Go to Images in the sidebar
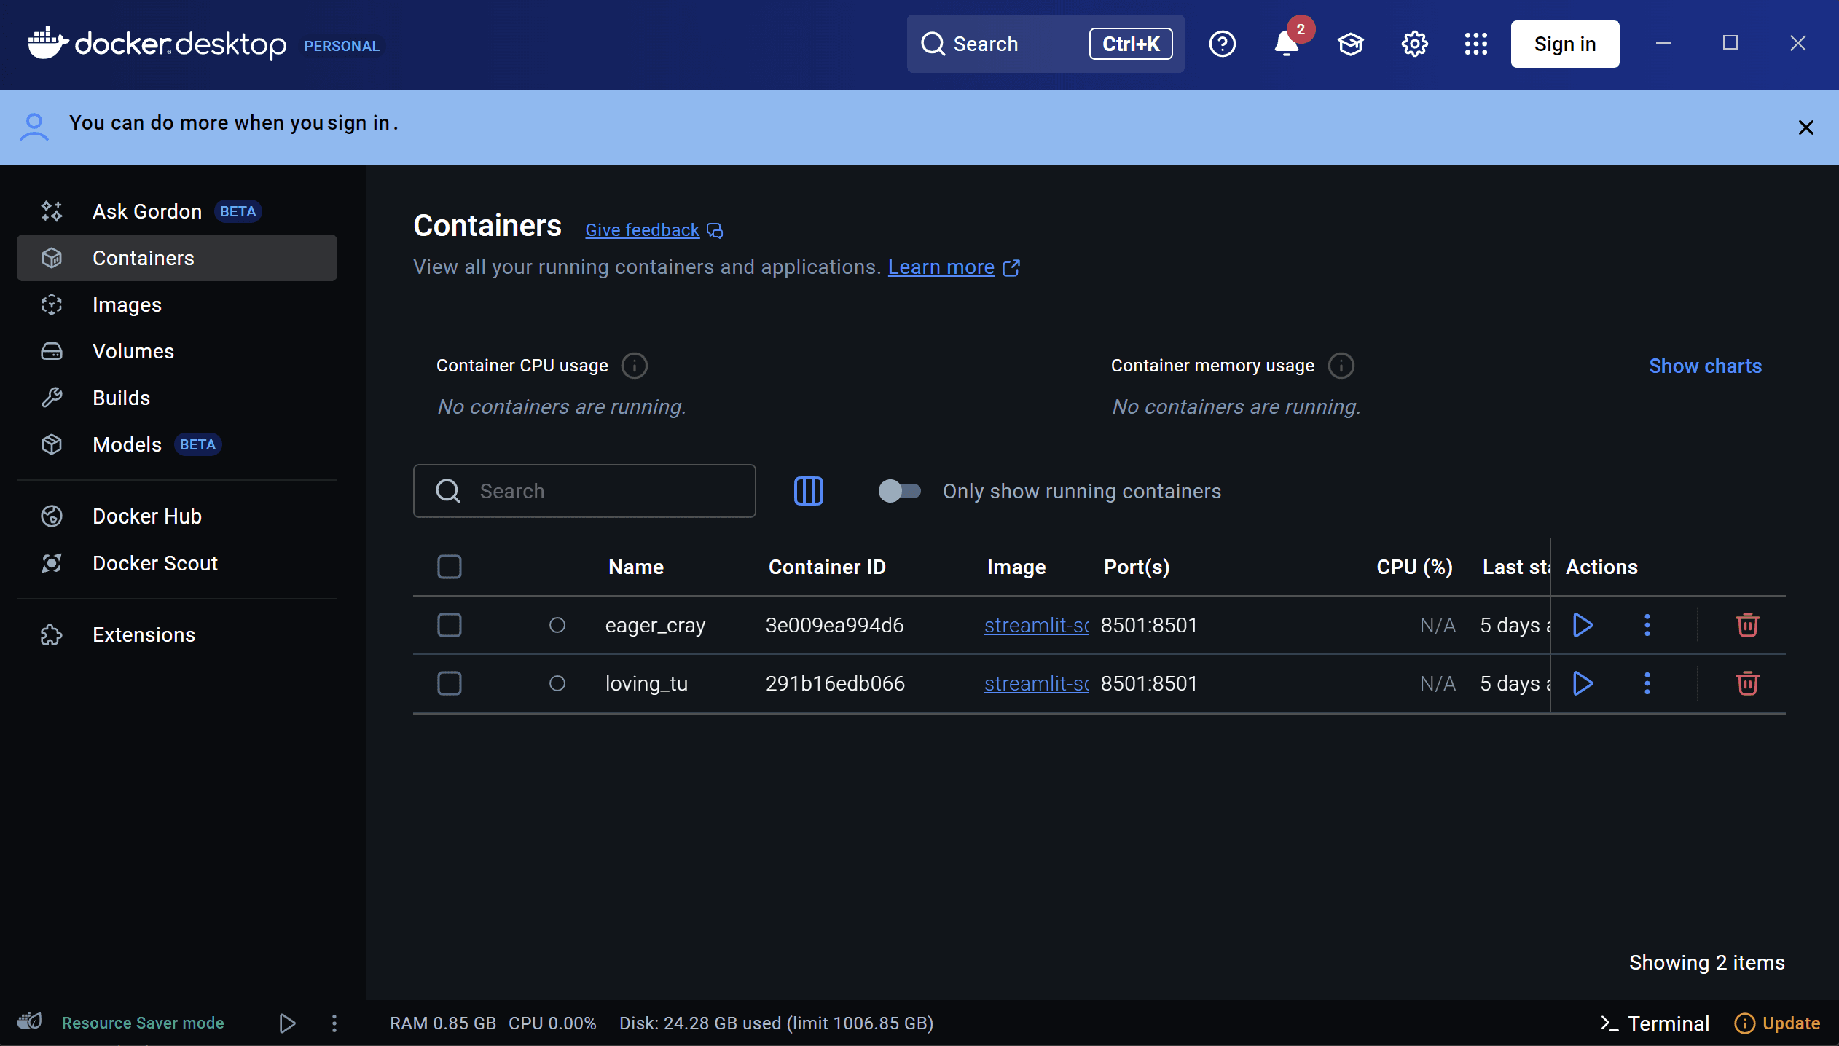Image resolution: width=1839 pixels, height=1046 pixels. 127,304
